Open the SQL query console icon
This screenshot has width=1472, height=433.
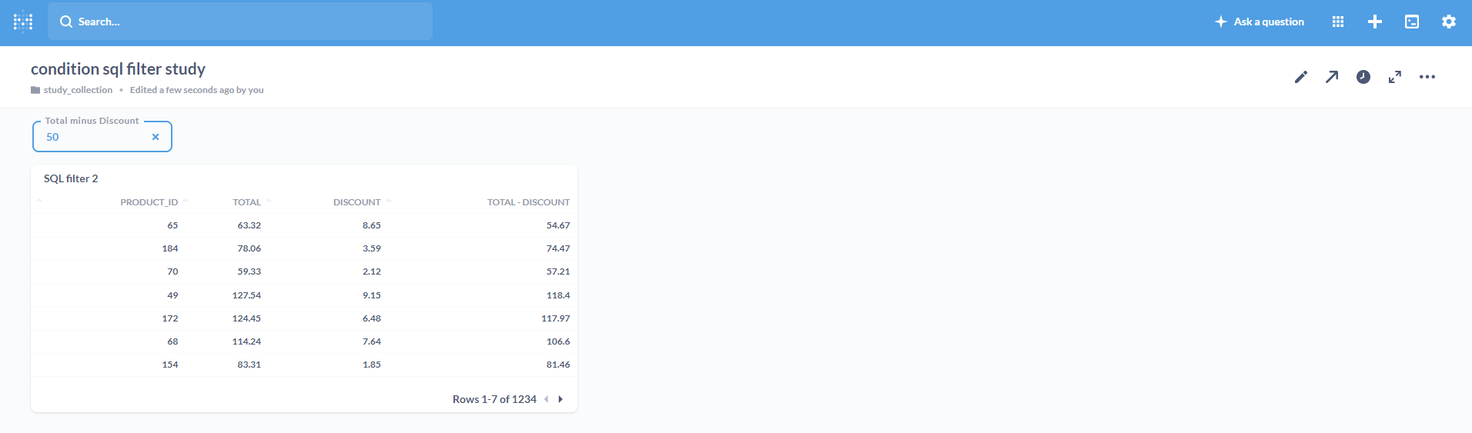click(1412, 22)
